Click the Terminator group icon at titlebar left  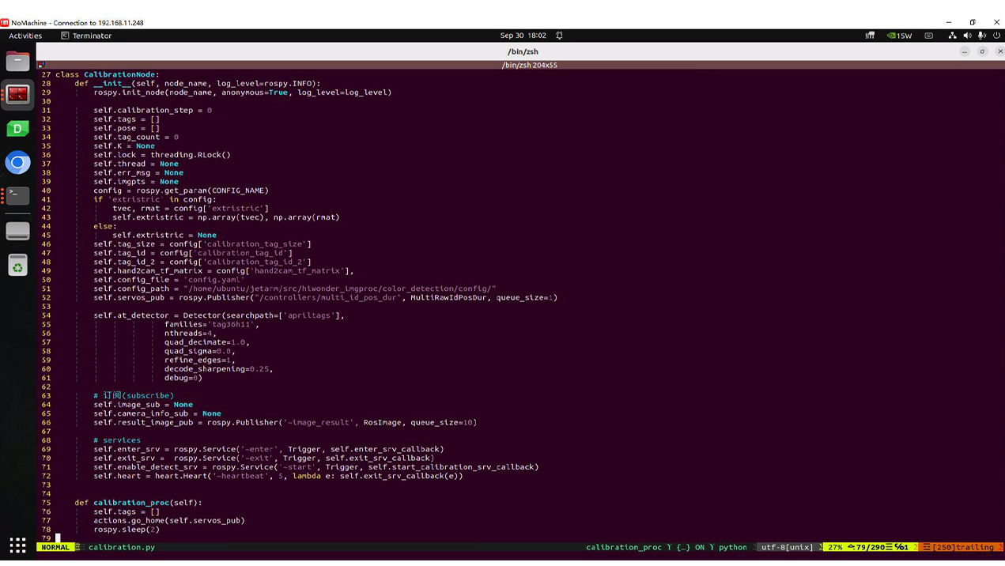(x=41, y=65)
